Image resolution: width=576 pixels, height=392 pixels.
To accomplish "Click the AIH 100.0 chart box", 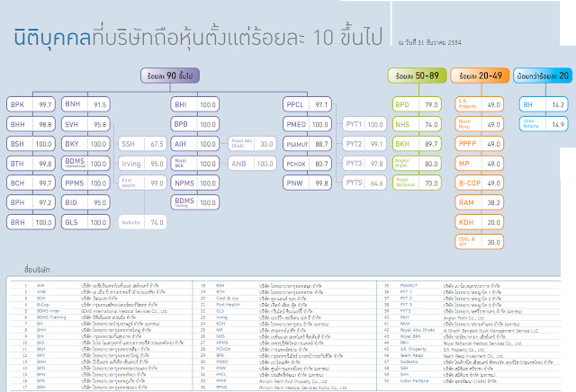I will pos(195,144).
